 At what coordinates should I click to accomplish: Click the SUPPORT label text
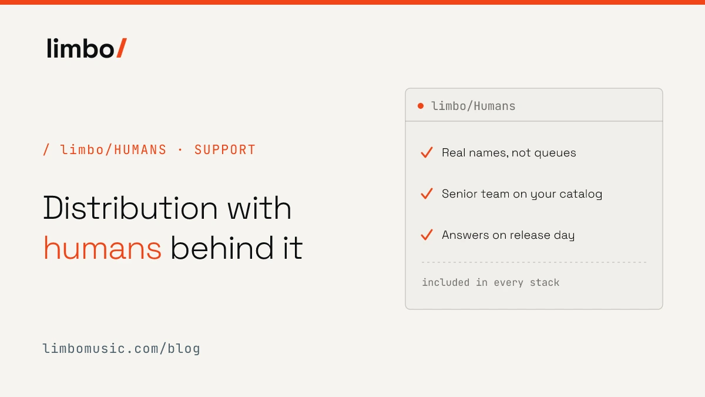point(225,150)
